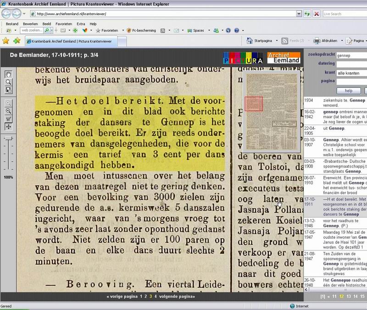Image resolution: width=367 pixels, height=310 pixels.
Task: Open search result dated 17-05-1947
Action: pyautogui.click(x=335, y=240)
